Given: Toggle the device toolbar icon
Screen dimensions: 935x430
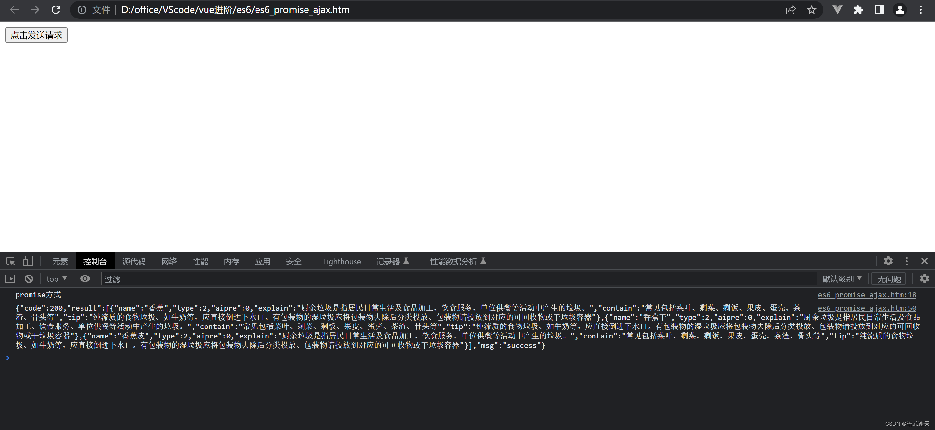Looking at the screenshot, I should 28,261.
